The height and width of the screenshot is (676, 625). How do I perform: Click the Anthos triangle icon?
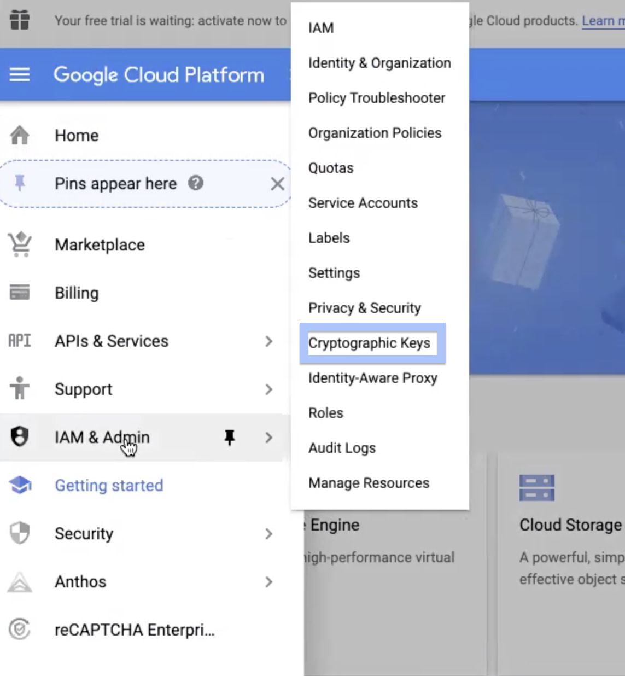tap(20, 582)
